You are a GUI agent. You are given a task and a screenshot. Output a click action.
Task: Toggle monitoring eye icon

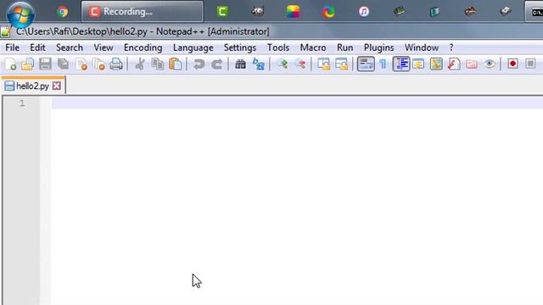[490, 64]
